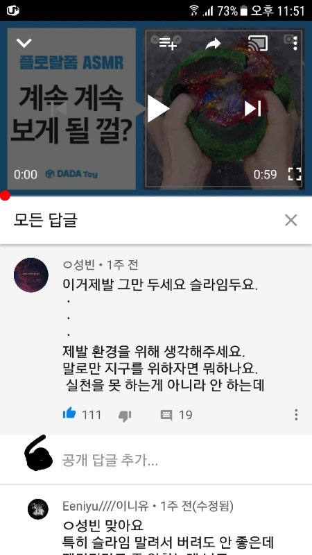The height and width of the screenshot is (555, 312).
Task: Close the 모든 답글 replies panel
Action: (291, 220)
